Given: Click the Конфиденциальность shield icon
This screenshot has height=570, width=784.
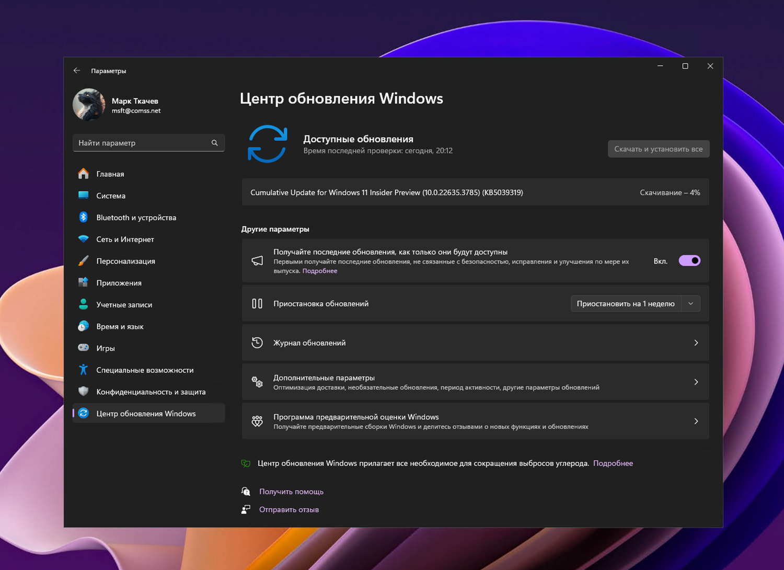Looking at the screenshot, I should [x=83, y=391].
